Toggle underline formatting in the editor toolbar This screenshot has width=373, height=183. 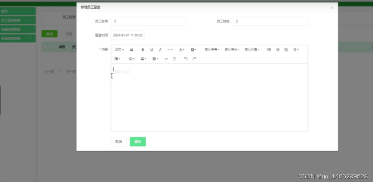(152, 50)
